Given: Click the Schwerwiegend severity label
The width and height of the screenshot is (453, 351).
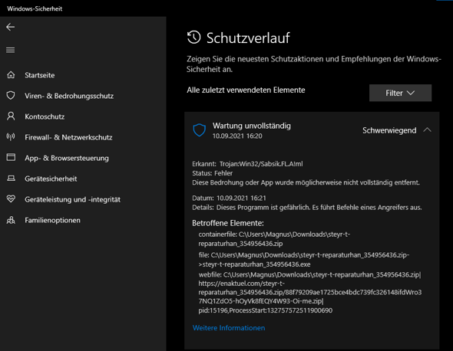Looking at the screenshot, I should tap(389, 130).
